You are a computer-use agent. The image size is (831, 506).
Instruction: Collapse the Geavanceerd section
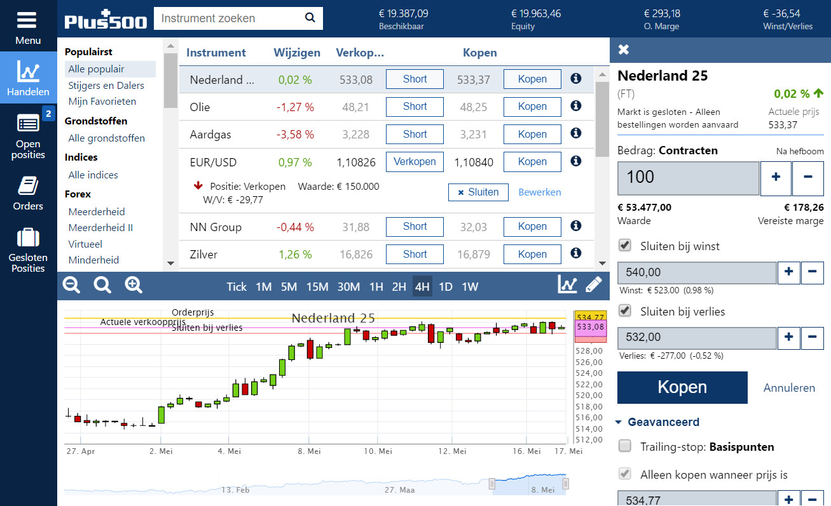tap(657, 422)
